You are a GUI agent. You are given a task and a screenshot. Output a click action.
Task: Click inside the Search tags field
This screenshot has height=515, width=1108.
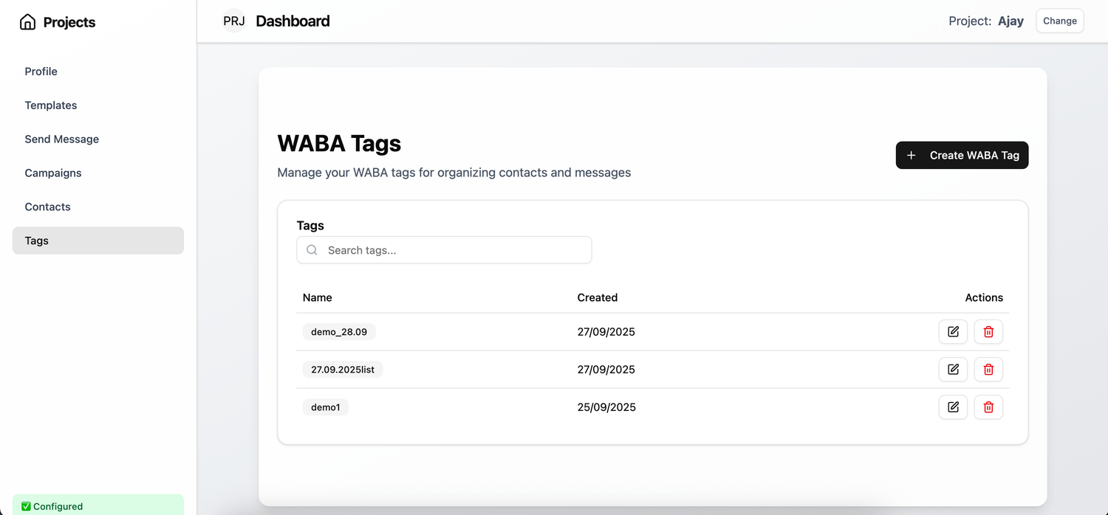click(x=443, y=249)
